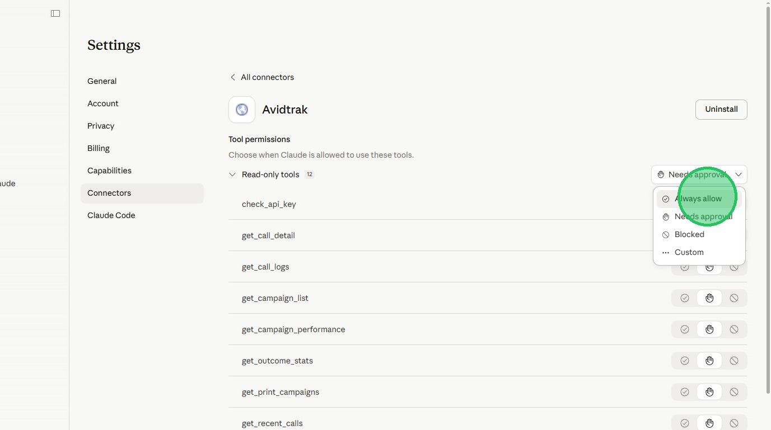Go back to All connectors
Viewport: 771px width, 430px height.
(x=261, y=77)
